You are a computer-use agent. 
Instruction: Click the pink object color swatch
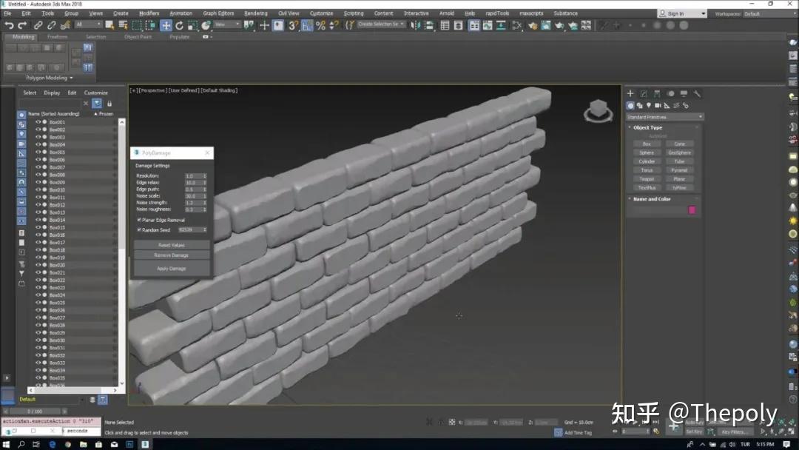(692, 210)
